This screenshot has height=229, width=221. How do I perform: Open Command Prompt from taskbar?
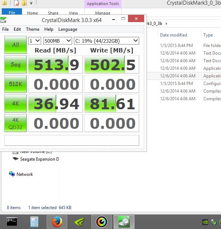coord(12,222)
